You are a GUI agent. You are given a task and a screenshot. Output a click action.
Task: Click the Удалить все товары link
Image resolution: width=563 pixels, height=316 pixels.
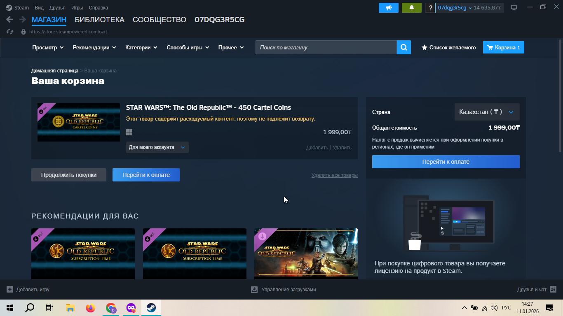pos(335,175)
